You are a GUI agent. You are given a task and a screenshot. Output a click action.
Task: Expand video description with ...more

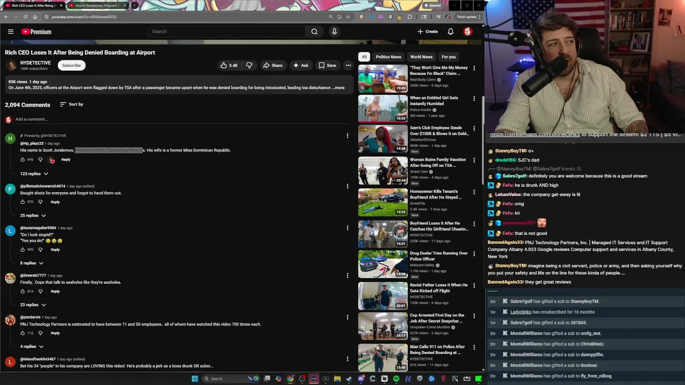(x=338, y=88)
